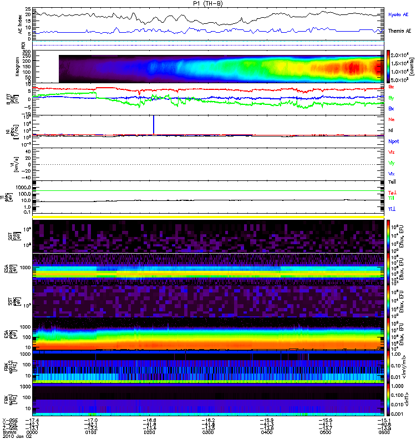The image size is (416, 444).
Task: Click the 0300 time axis tick label
Action: pyautogui.click(x=208, y=432)
